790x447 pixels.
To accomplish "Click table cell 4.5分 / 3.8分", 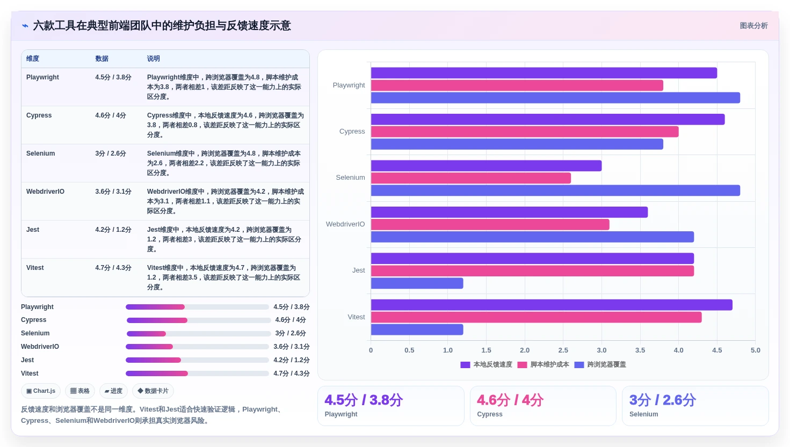I will tap(113, 77).
